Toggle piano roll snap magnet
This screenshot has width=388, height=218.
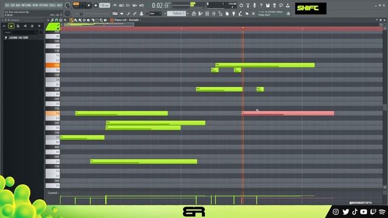[56, 20]
